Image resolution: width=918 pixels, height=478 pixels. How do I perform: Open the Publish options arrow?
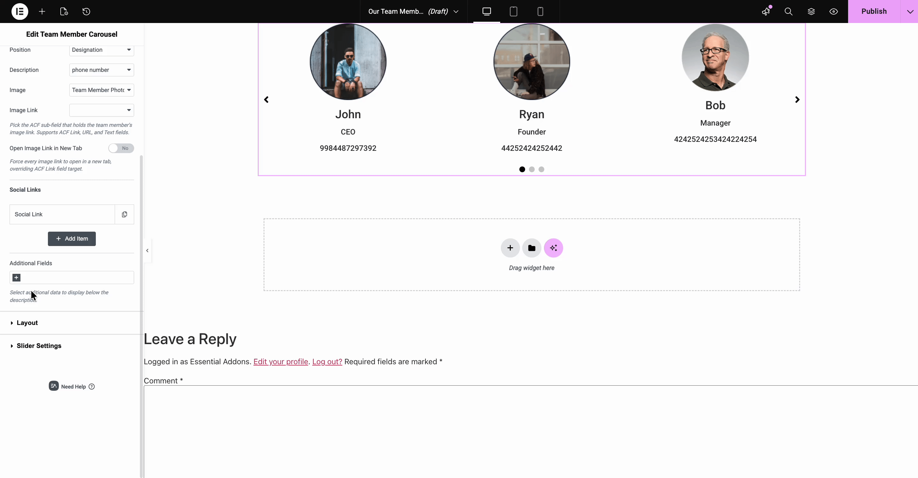910,12
